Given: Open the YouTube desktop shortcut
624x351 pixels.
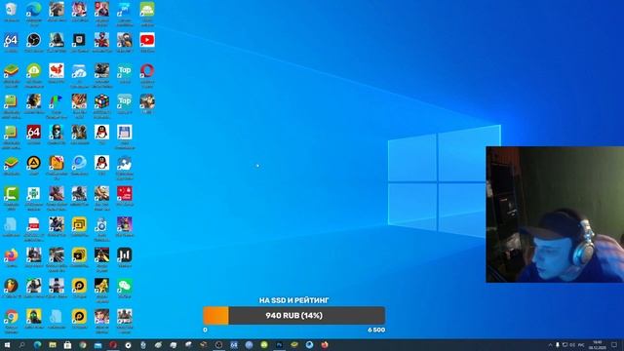Looking at the screenshot, I should click(147, 40).
